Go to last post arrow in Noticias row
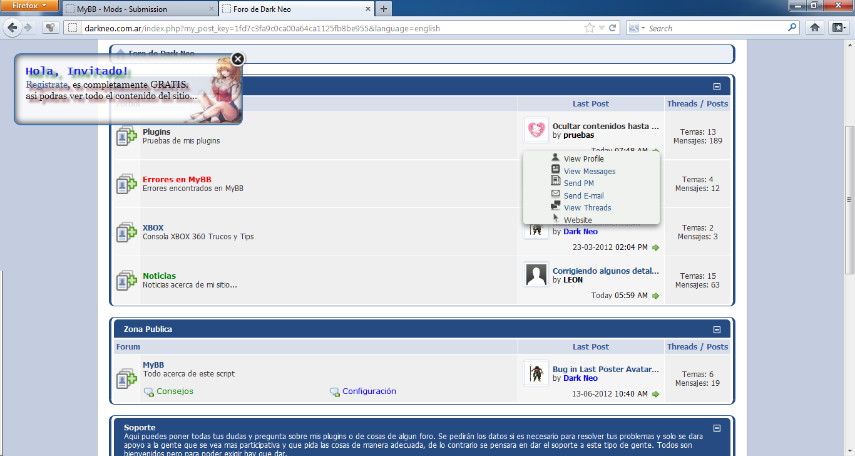 [656, 296]
